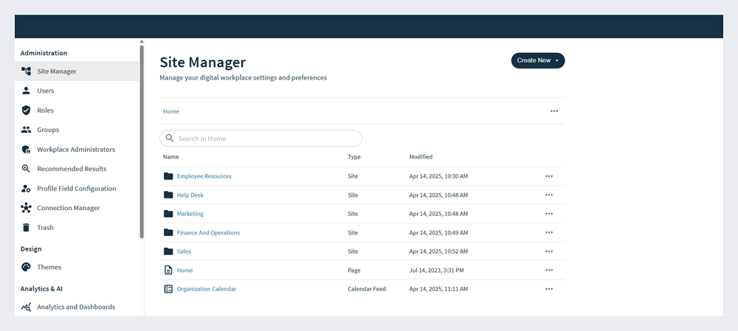Image resolution: width=738 pixels, height=331 pixels.
Task: Open Connection Manager via its hub icon
Action: [x=26, y=208]
